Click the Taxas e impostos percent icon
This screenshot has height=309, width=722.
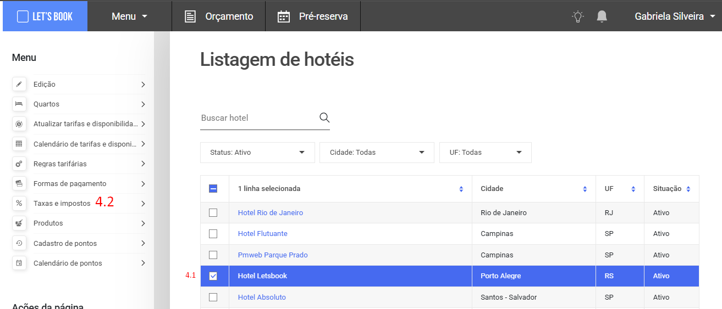click(x=19, y=204)
